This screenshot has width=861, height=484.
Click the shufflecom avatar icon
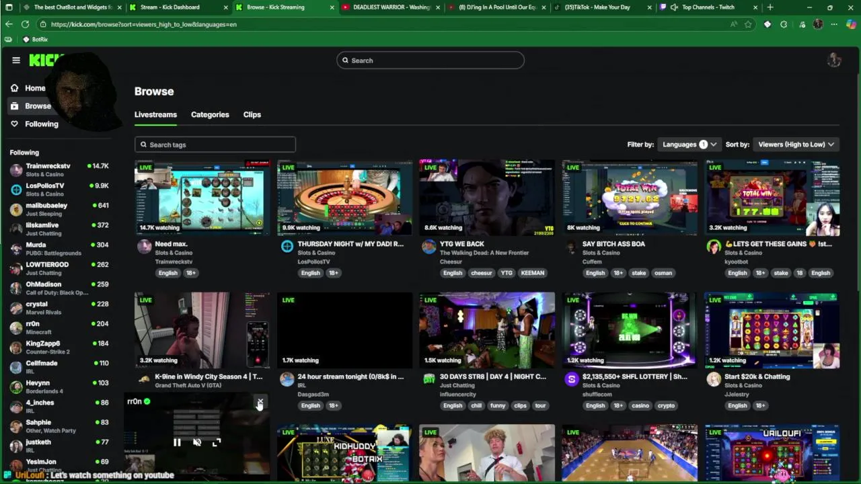(x=572, y=379)
